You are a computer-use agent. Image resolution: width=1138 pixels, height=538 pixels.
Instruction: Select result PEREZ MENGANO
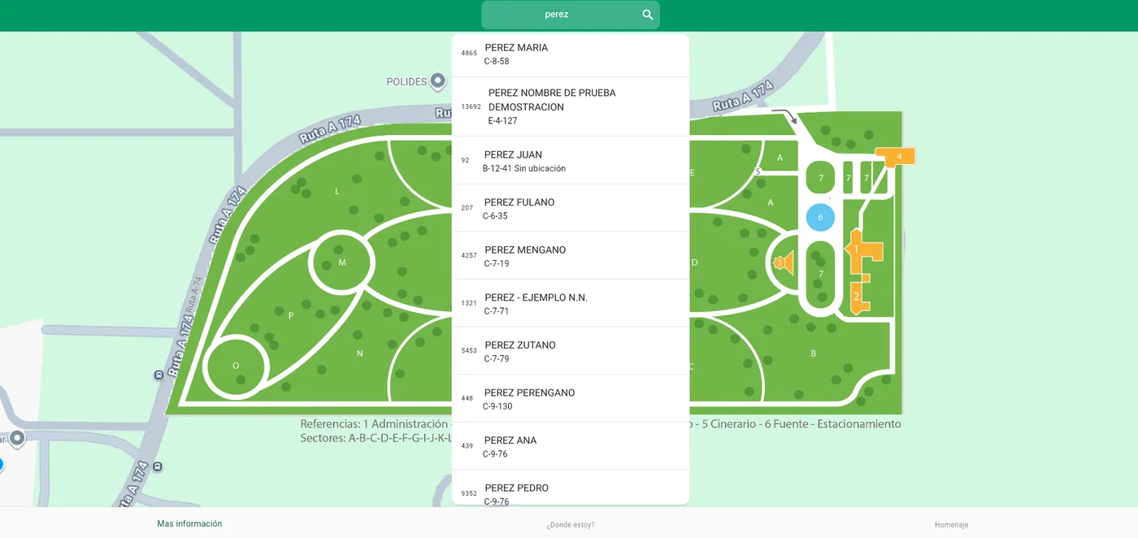(x=571, y=256)
